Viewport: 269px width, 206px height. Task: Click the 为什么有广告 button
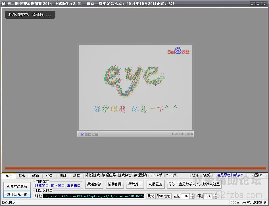point(17,194)
